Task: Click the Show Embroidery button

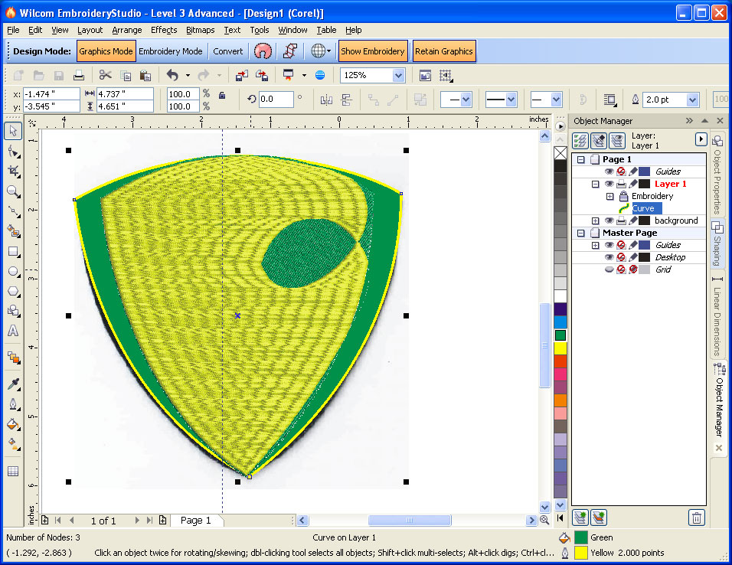Action: coord(373,51)
